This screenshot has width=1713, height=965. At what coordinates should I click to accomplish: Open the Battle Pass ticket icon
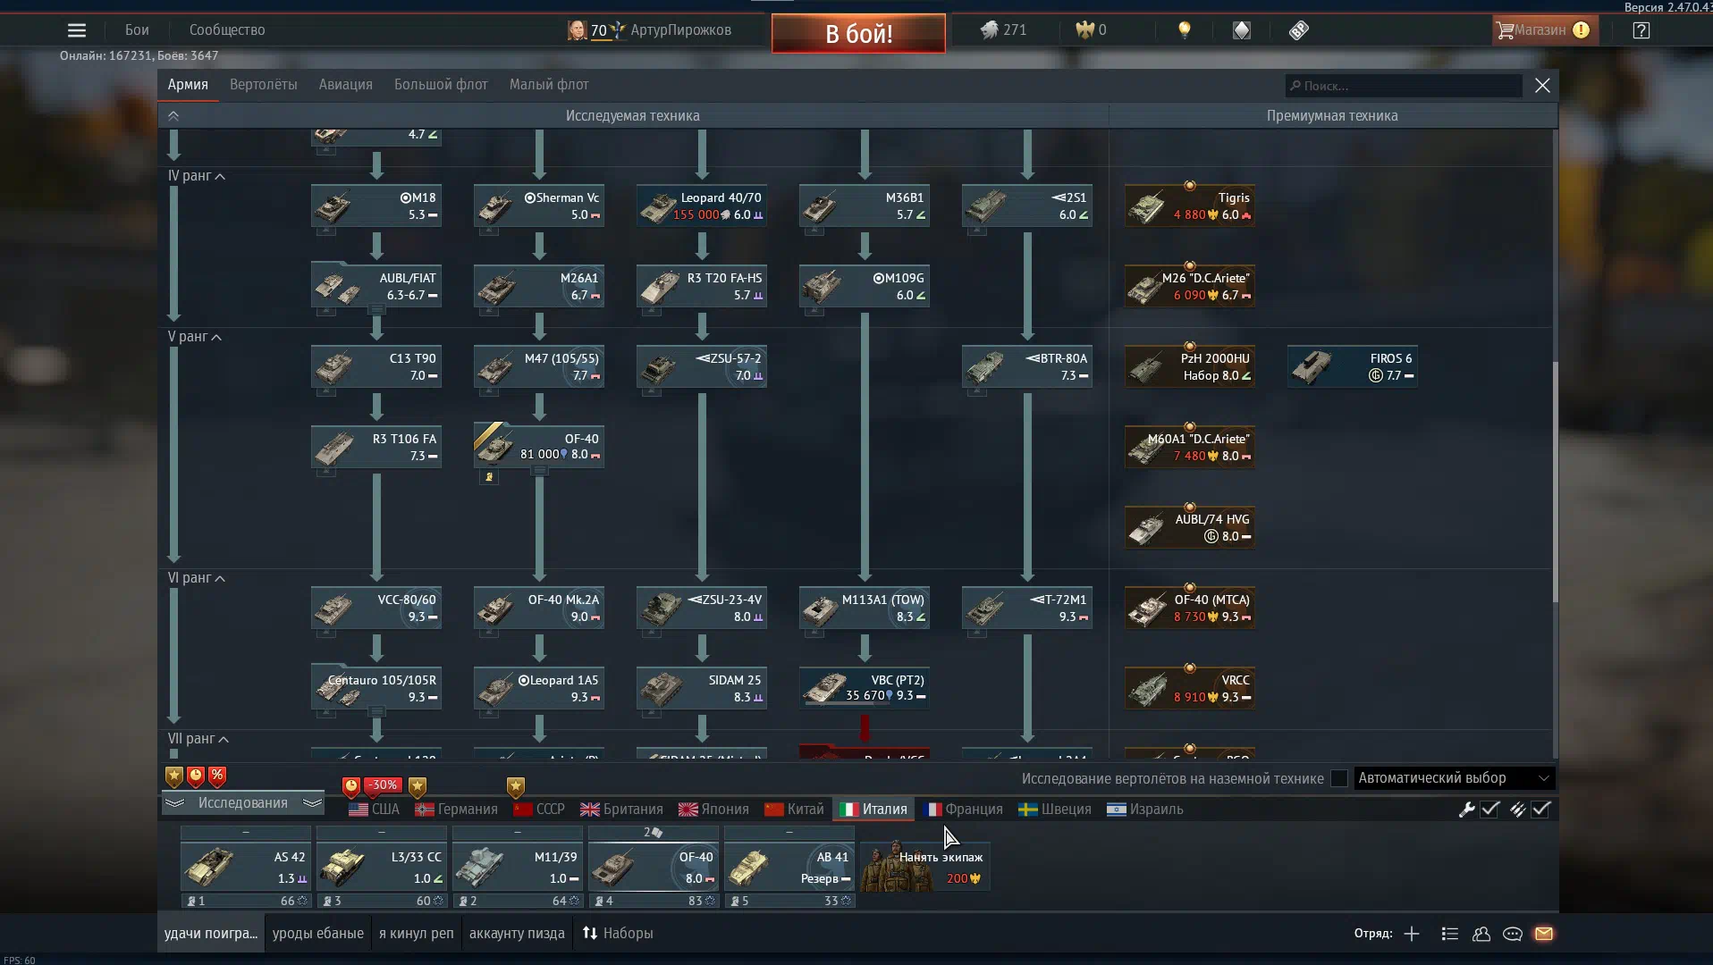coord(1299,30)
